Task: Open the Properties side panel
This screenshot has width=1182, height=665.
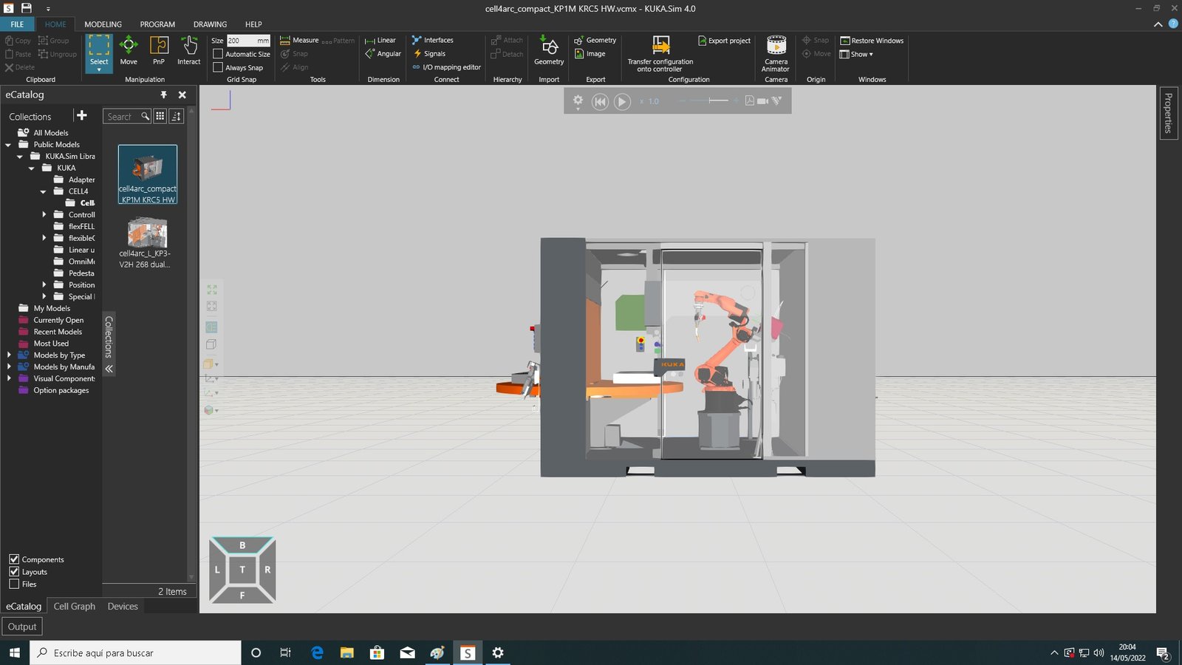Action: [x=1168, y=112]
